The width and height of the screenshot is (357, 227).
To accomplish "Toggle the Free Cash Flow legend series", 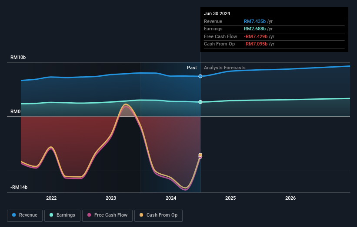I will pyautogui.click(x=107, y=215).
